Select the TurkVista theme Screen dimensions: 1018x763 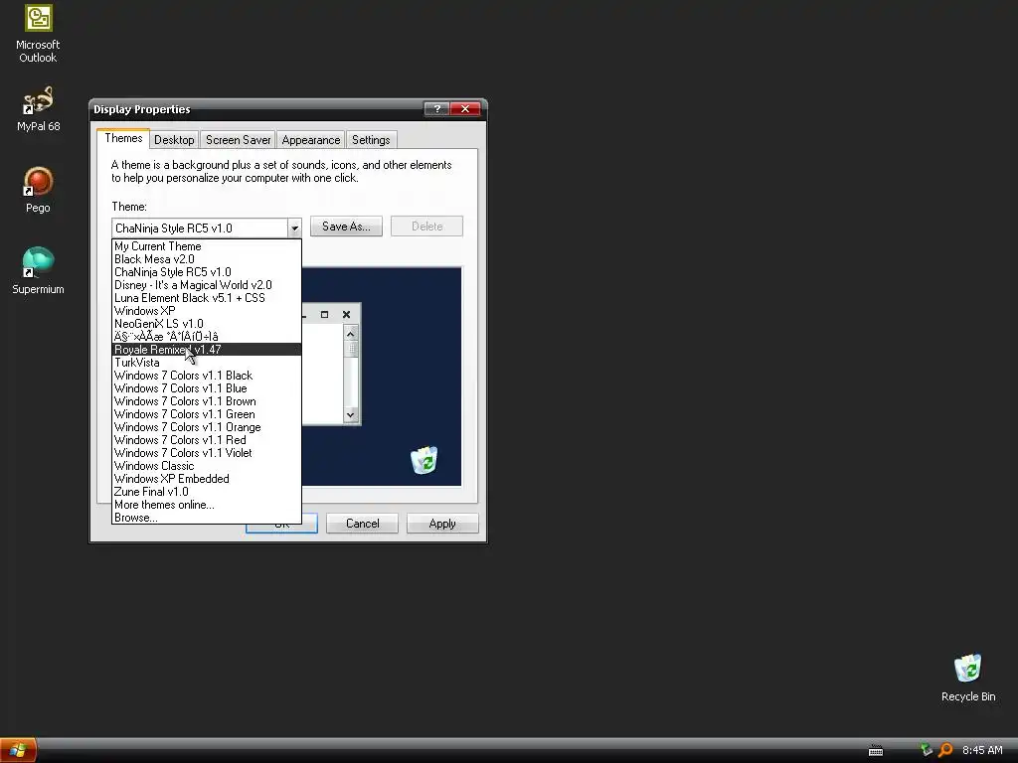click(x=207, y=363)
